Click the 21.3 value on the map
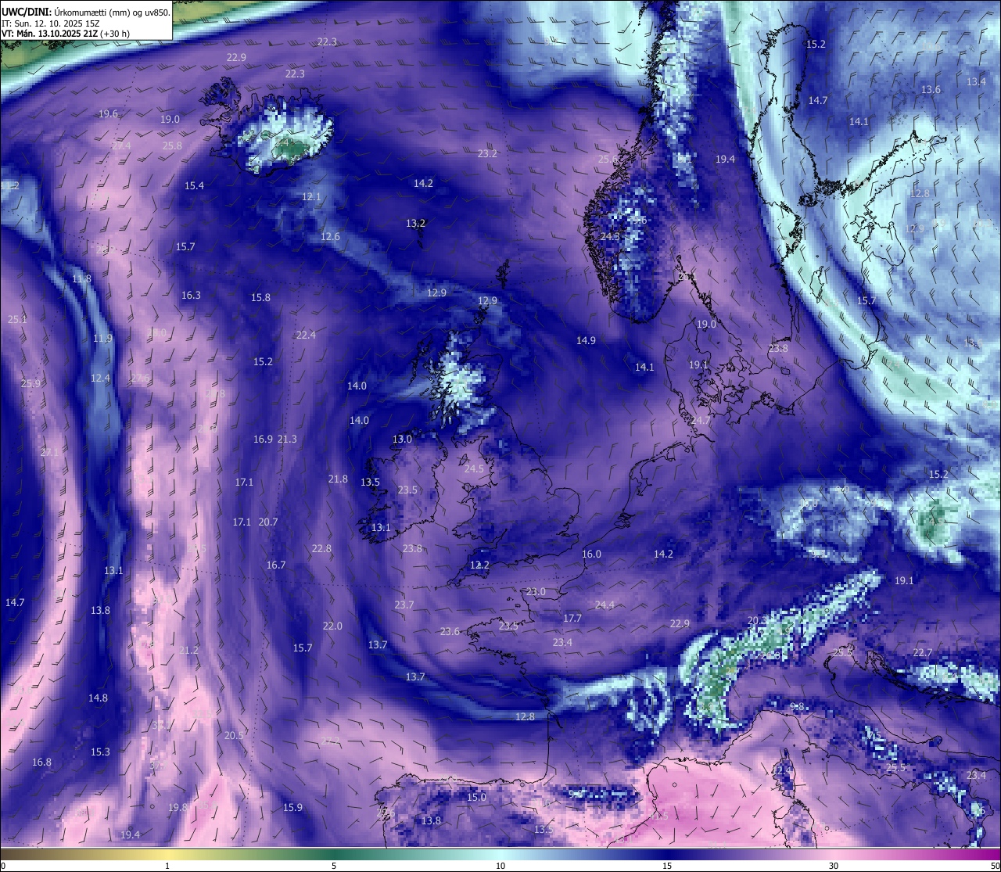Image resolution: width=1001 pixels, height=872 pixels. point(287,440)
